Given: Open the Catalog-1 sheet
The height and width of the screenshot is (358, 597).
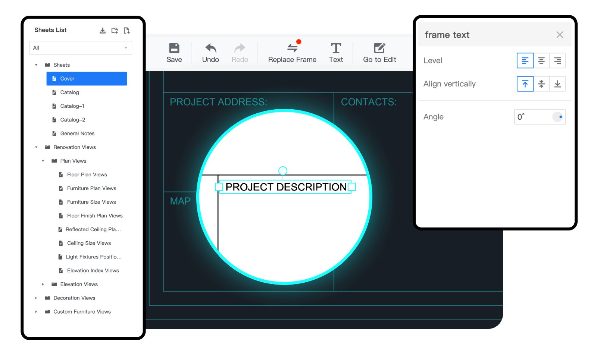Looking at the screenshot, I should (x=72, y=106).
